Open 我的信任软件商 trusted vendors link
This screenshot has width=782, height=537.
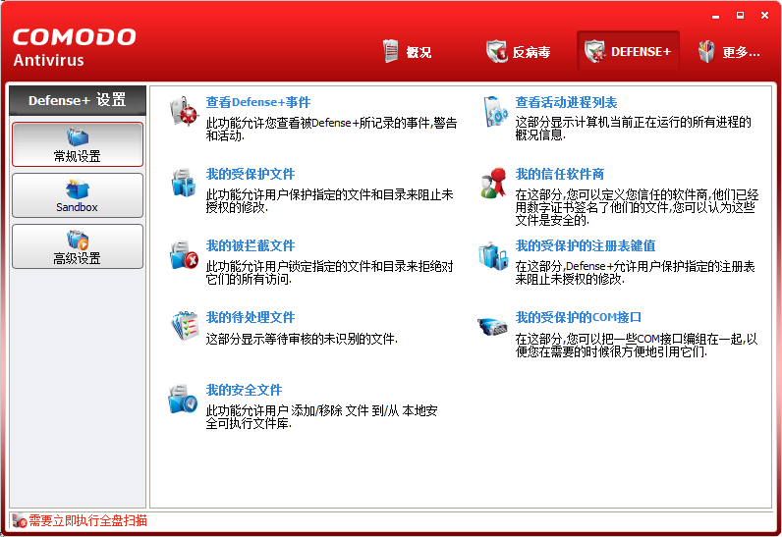560,174
